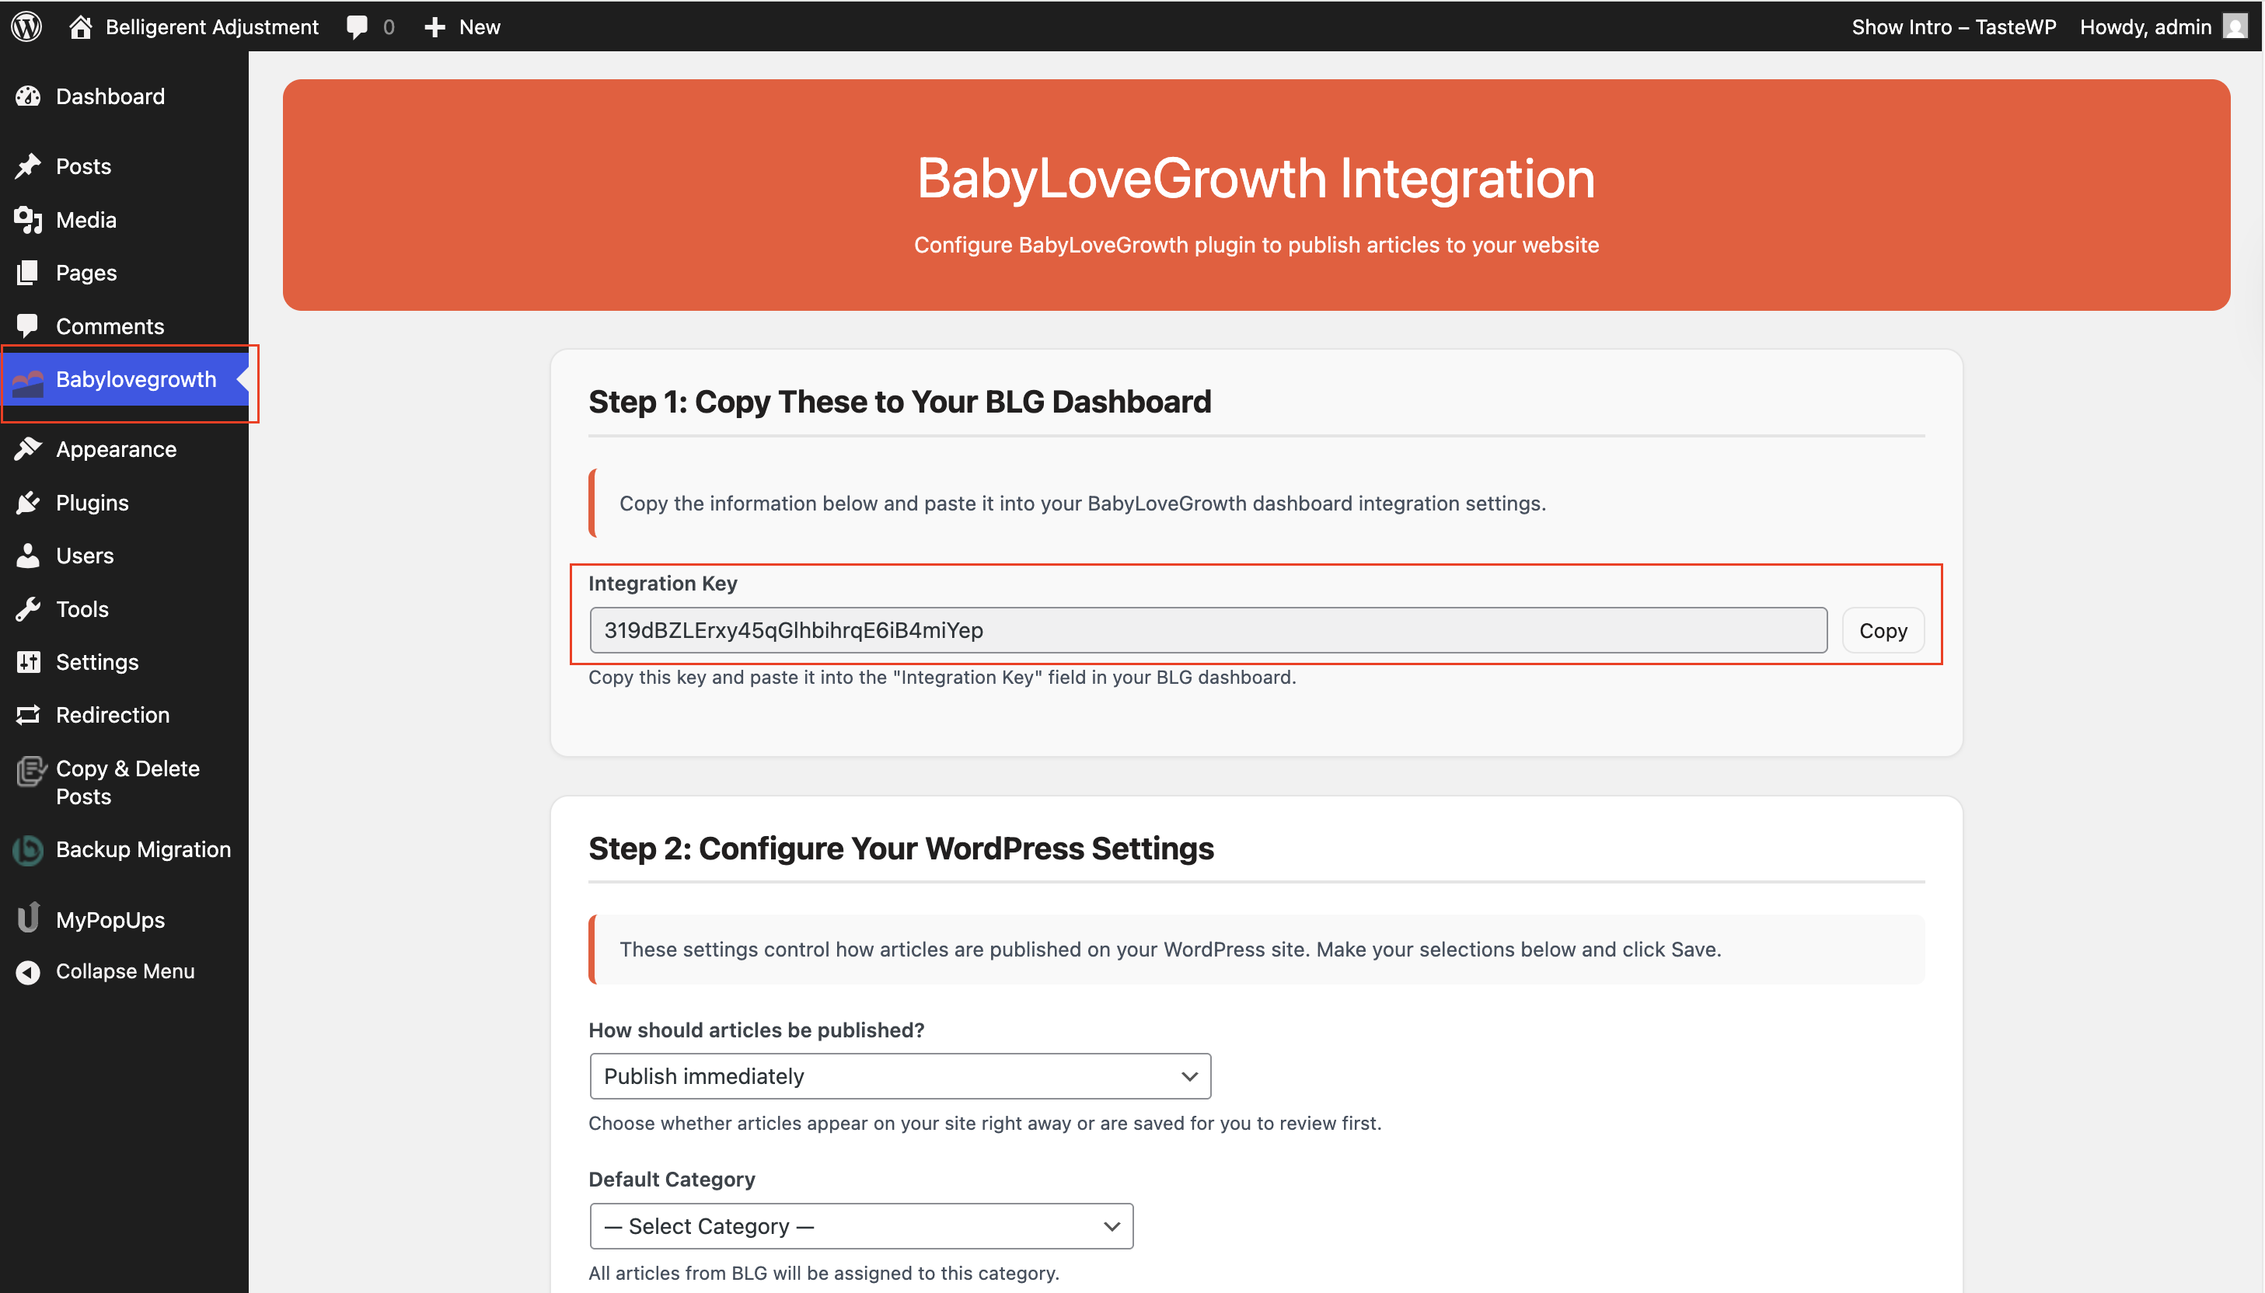Click the Redirection arrows icon
The image size is (2265, 1293).
click(x=29, y=715)
